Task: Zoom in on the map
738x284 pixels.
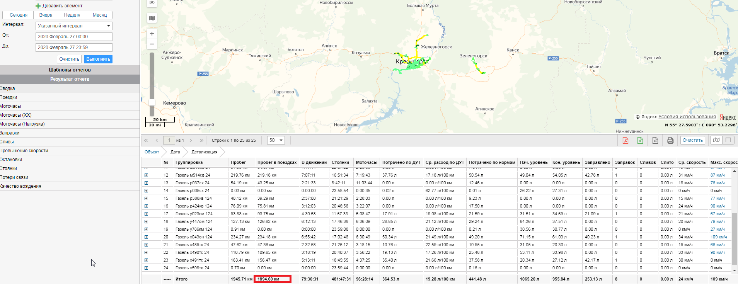Action: click(152, 34)
